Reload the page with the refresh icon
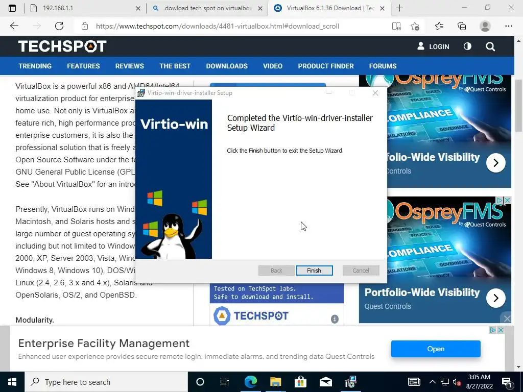Screen dimensions: 523x392 59,26
